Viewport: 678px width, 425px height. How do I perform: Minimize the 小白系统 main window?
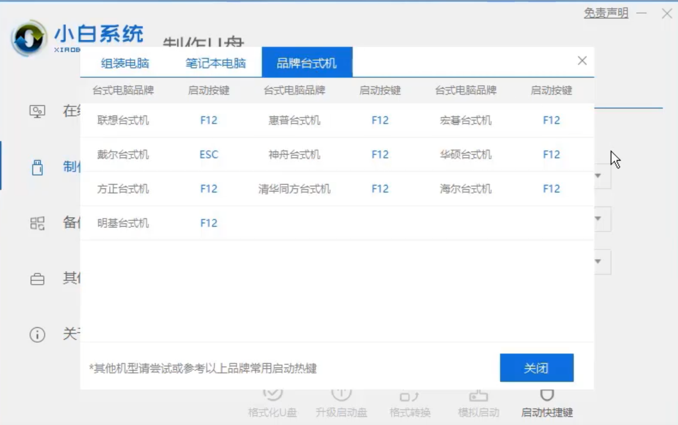click(641, 13)
